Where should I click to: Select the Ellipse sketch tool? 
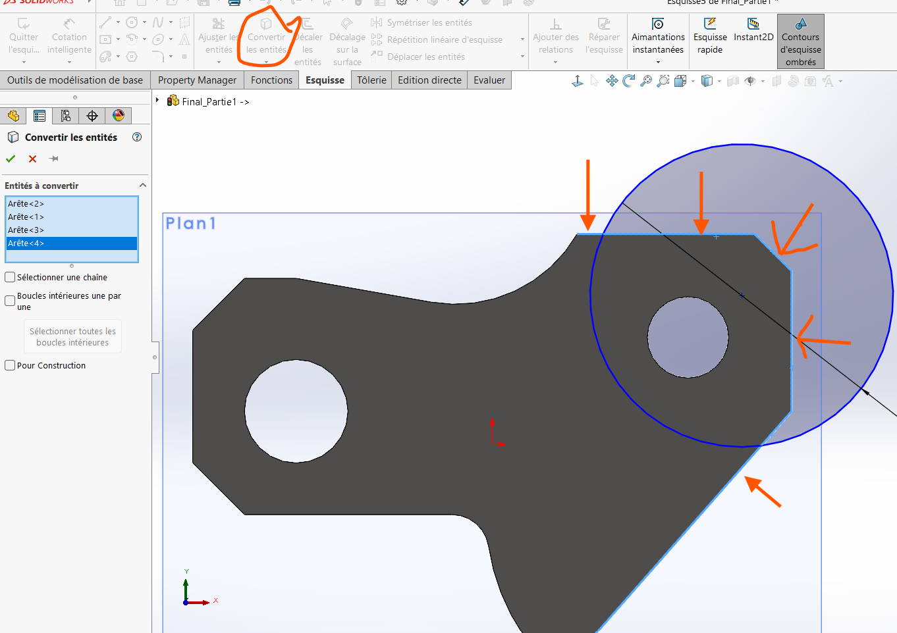point(158,39)
